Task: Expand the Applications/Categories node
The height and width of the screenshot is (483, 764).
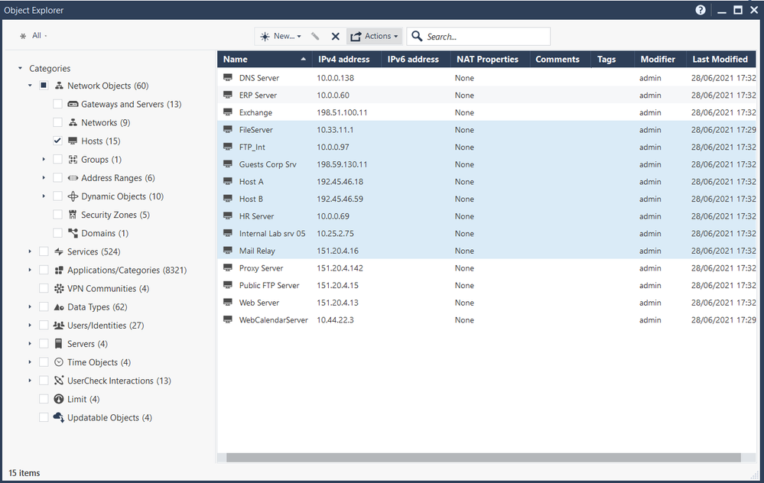Action: coord(31,270)
